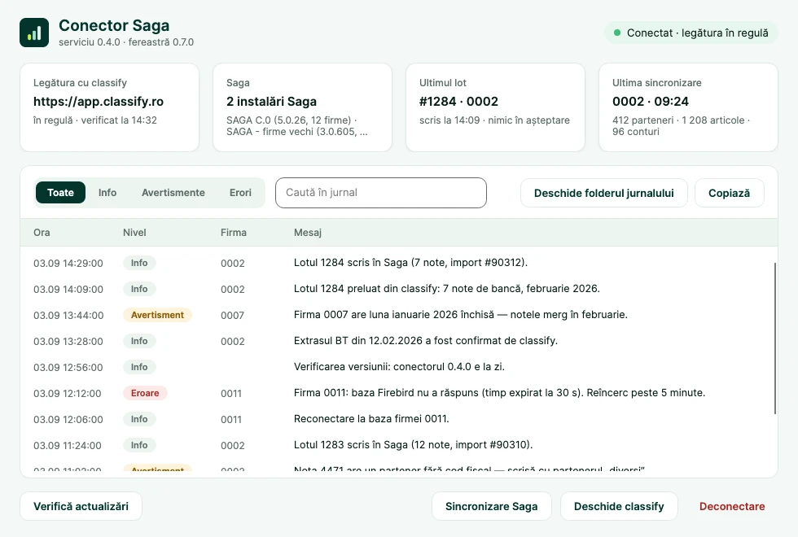This screenshot has width=798, height=537.
Task: Click the Avertisment badge in 13:44:00 row
Action: click(157, 315)
